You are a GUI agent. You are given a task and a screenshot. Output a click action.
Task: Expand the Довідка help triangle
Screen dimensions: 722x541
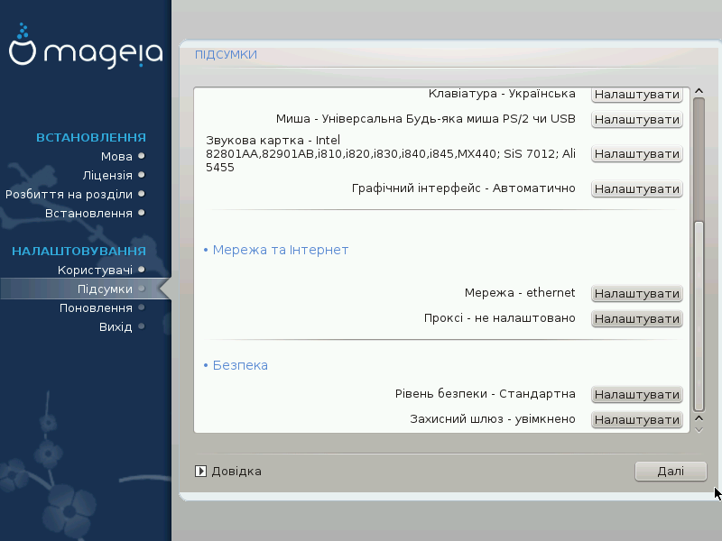[200, 471]
